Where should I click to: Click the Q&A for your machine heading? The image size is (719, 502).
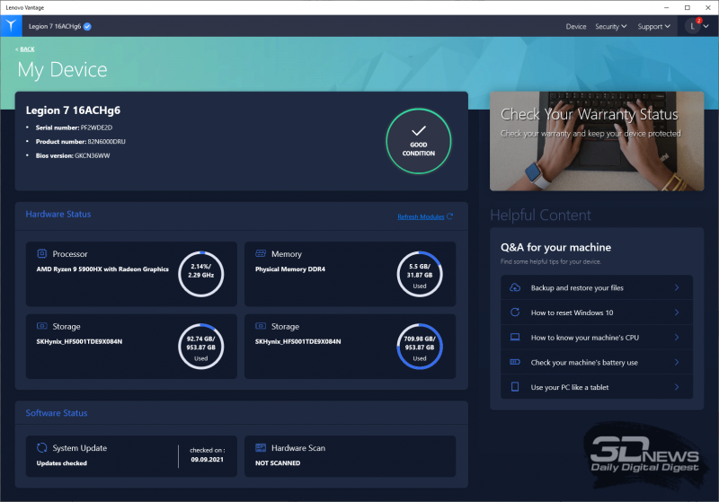click(555, 247)
